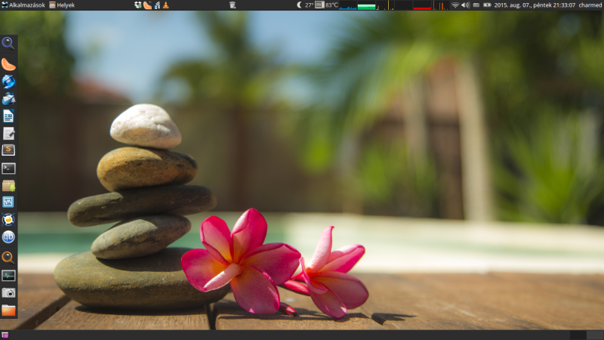Open the package installer box icon
The width and height of the screenshot is (604, 340).
pyautogui.click(x=8, y=185)
